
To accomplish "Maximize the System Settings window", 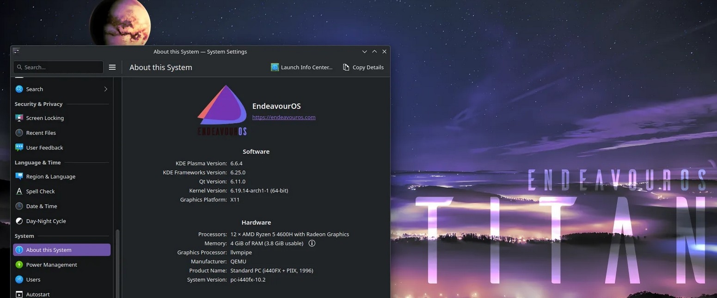I will (x=374, y=51).
